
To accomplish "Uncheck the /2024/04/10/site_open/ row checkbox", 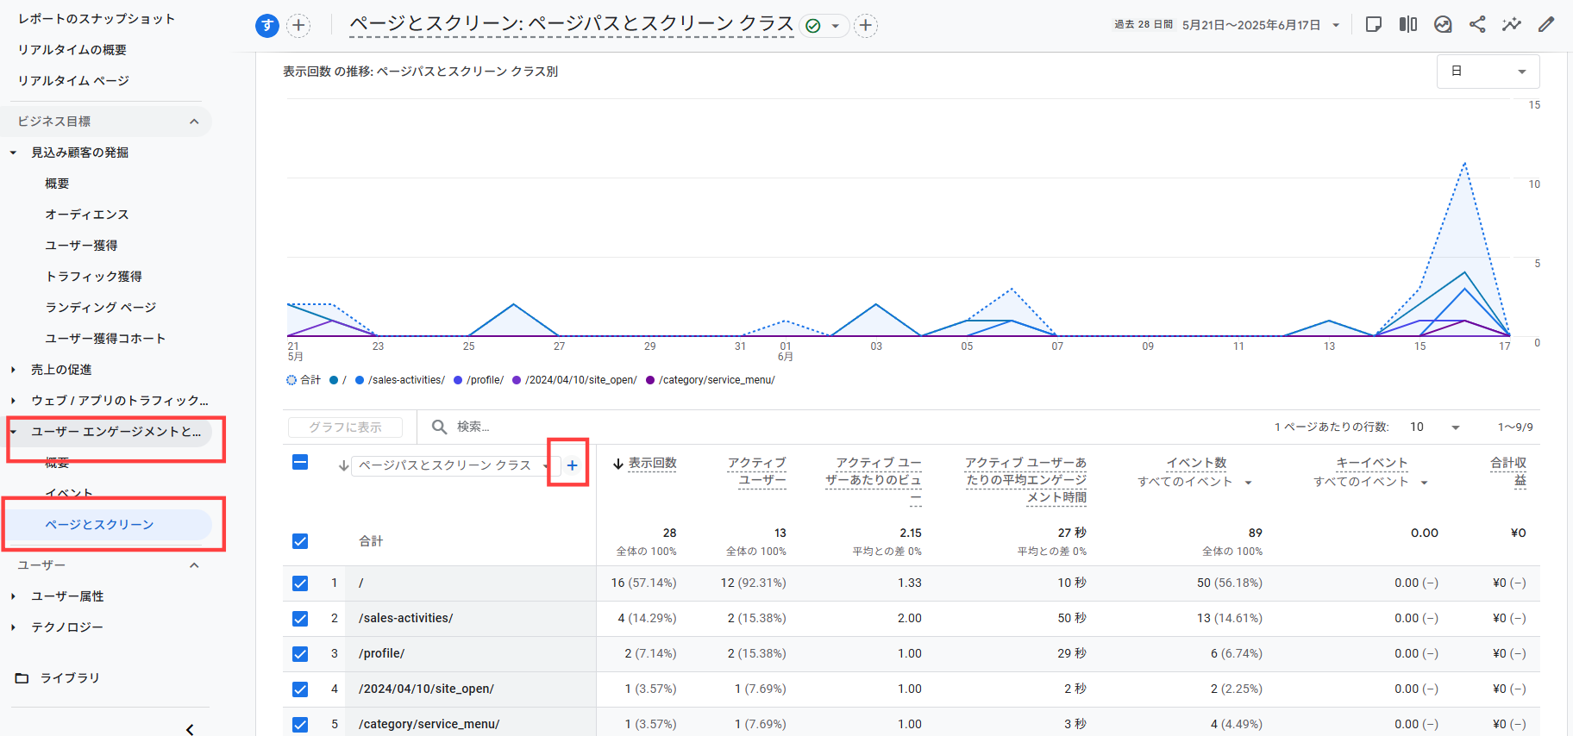I will 300,689.
